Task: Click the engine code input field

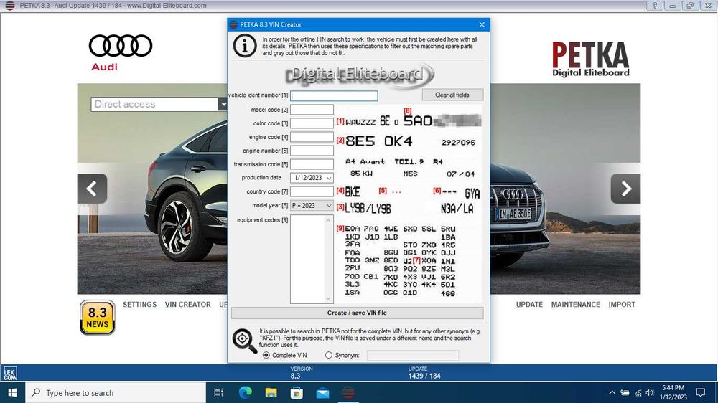Action: coord(312,137)
